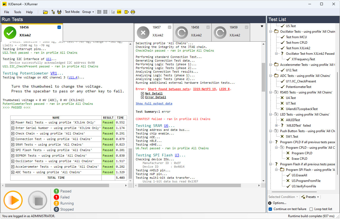Toggle the 18459 board checkbox

click(x=247, y=27)
